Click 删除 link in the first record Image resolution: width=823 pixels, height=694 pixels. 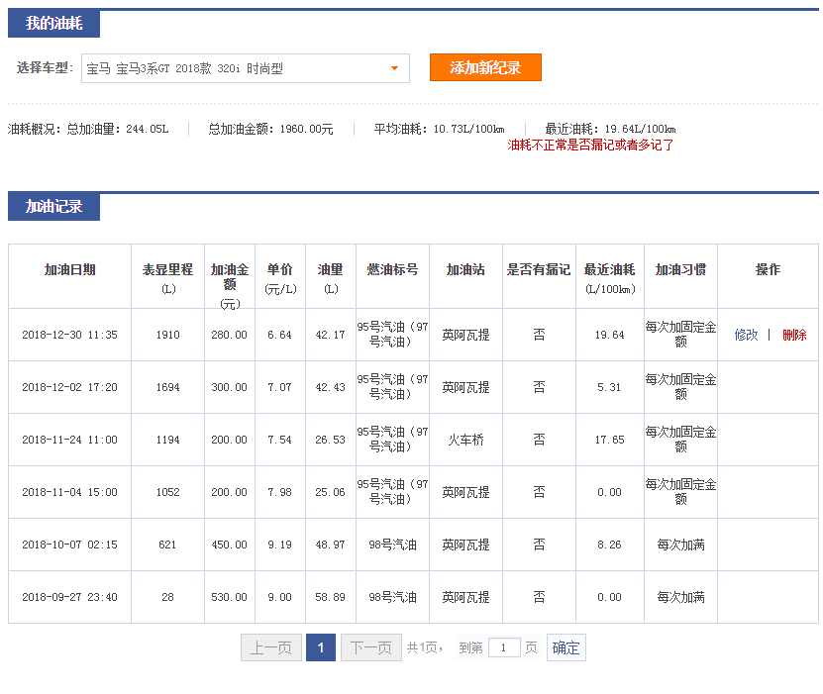[794, 335]
